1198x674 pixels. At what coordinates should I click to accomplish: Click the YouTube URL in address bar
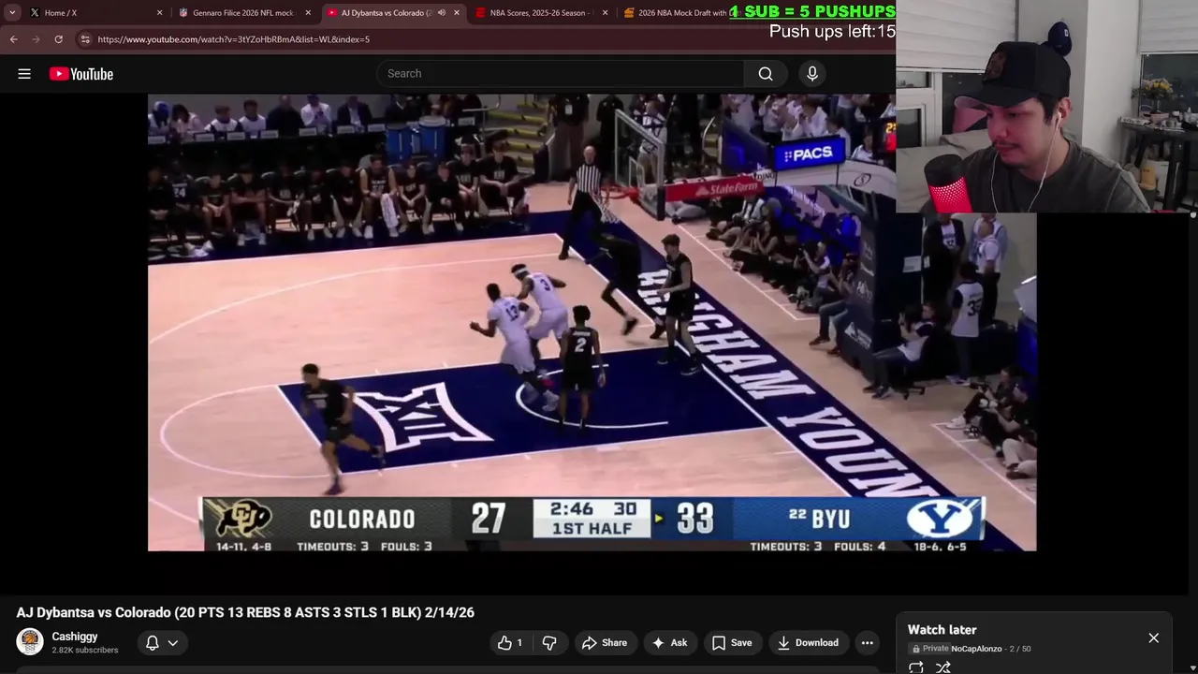[233, 39]
